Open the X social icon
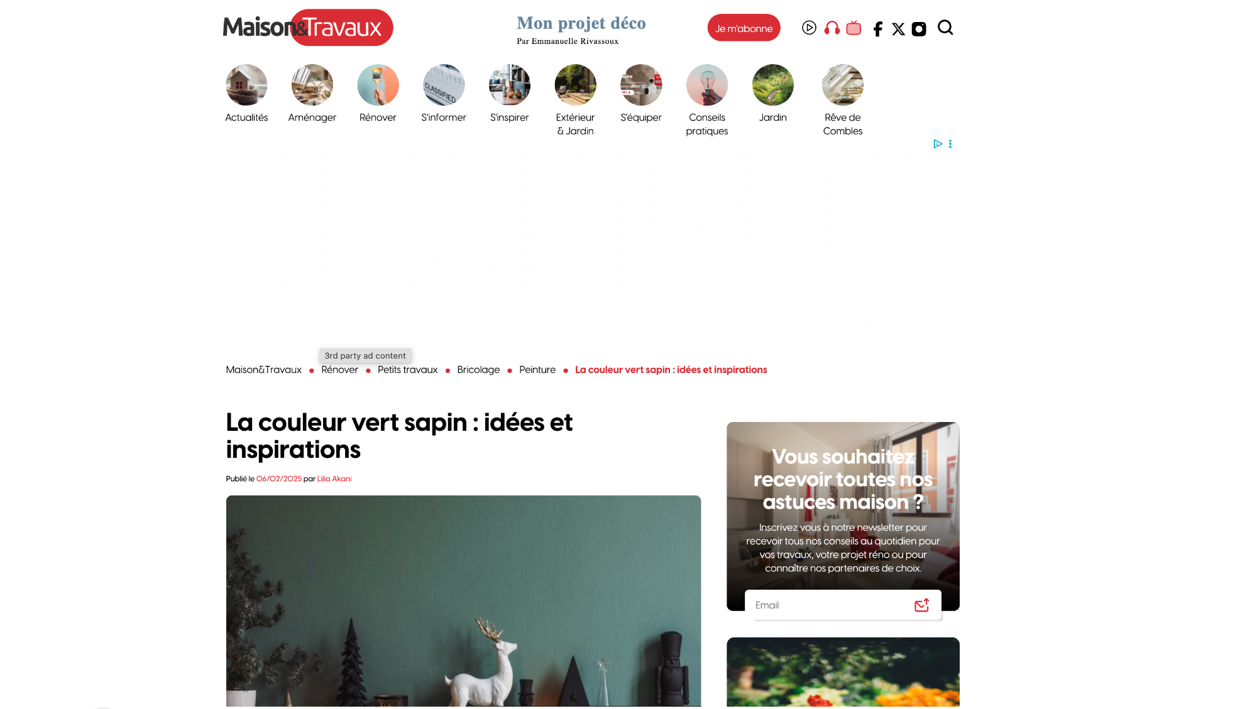 [898, 29]
